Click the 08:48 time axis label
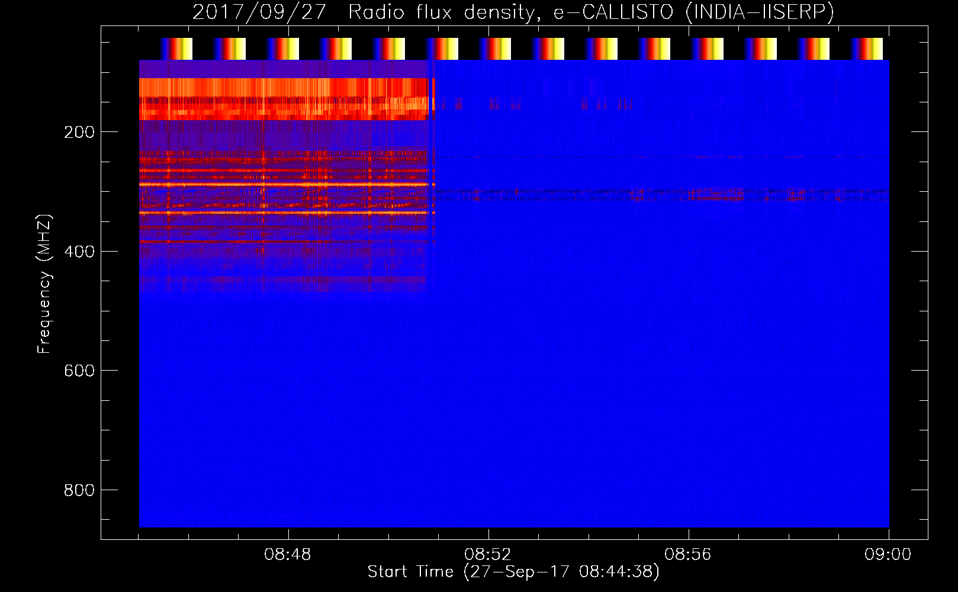The height and width of the screenshot is (592, 958). 288,555
